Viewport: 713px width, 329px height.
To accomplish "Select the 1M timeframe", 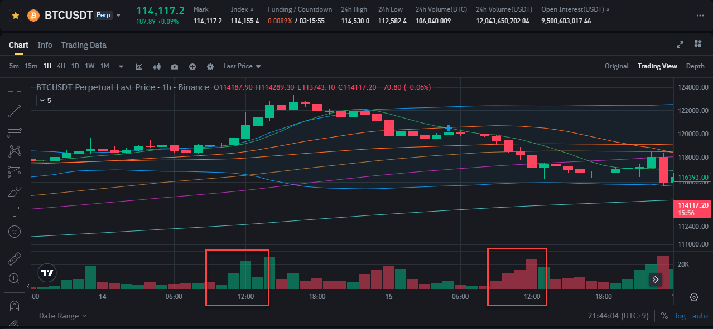I will (104, 66).
